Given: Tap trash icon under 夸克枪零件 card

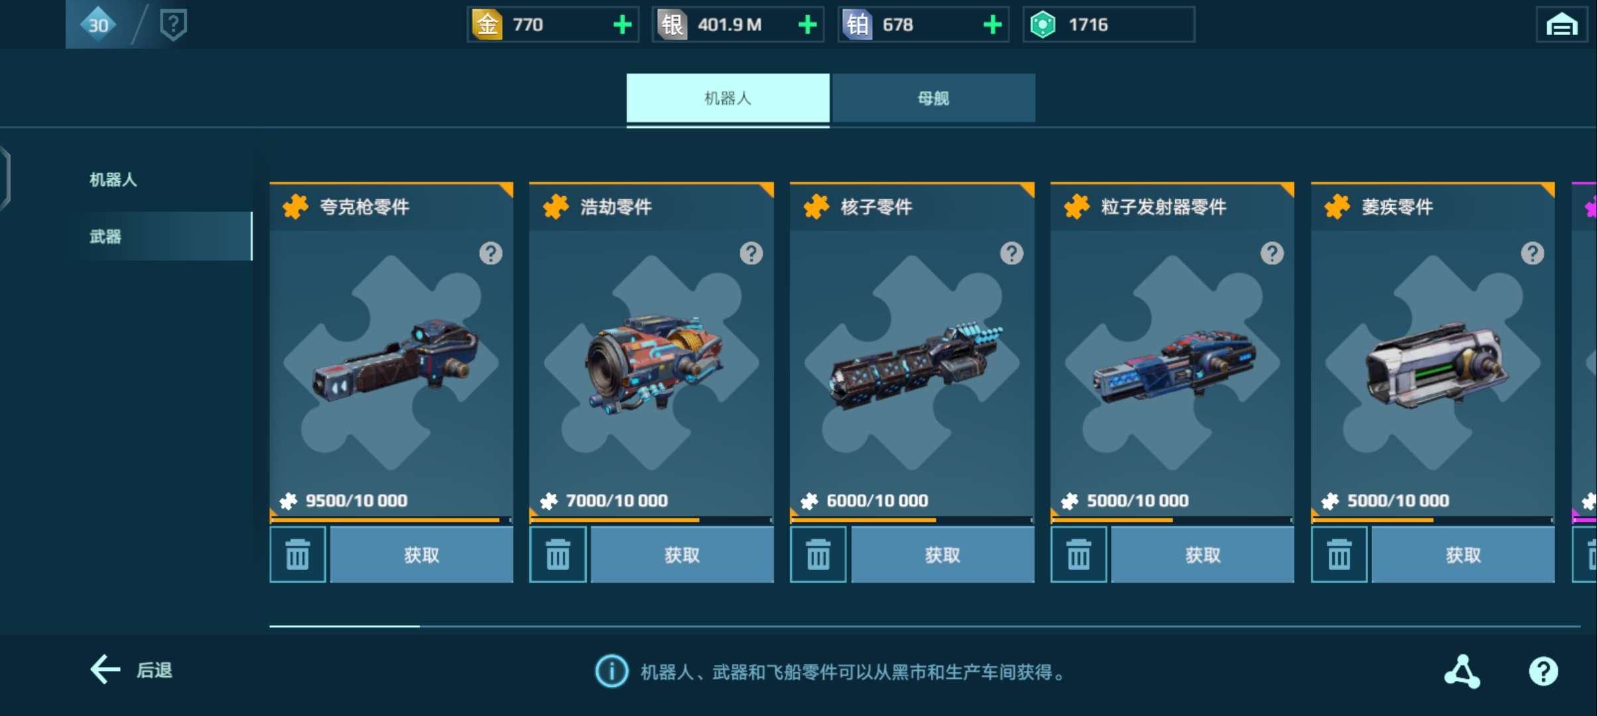Looking at the screenshot, I should tap(297, 555).
